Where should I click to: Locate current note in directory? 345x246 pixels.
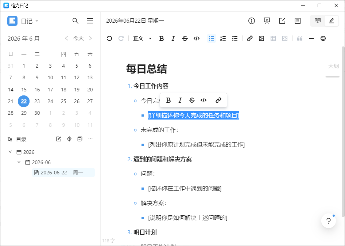point(69,139)
